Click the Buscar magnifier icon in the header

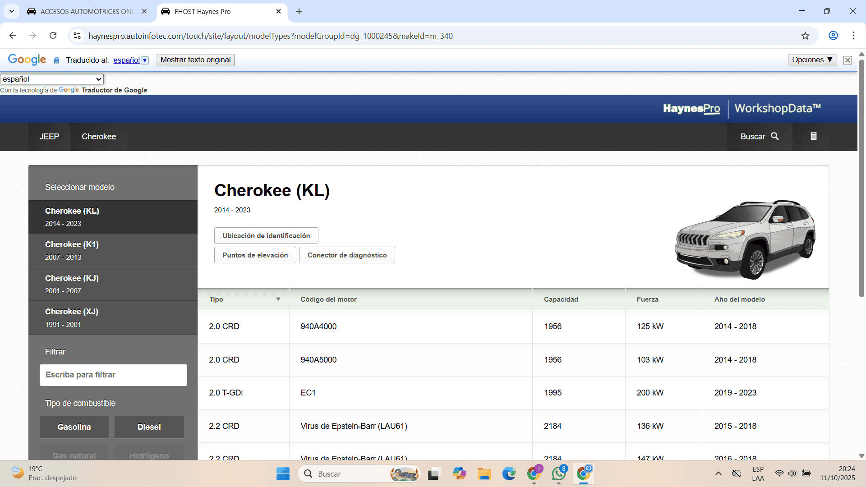coord(774,136)
